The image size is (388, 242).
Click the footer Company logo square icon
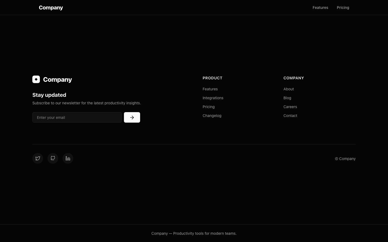36,79
